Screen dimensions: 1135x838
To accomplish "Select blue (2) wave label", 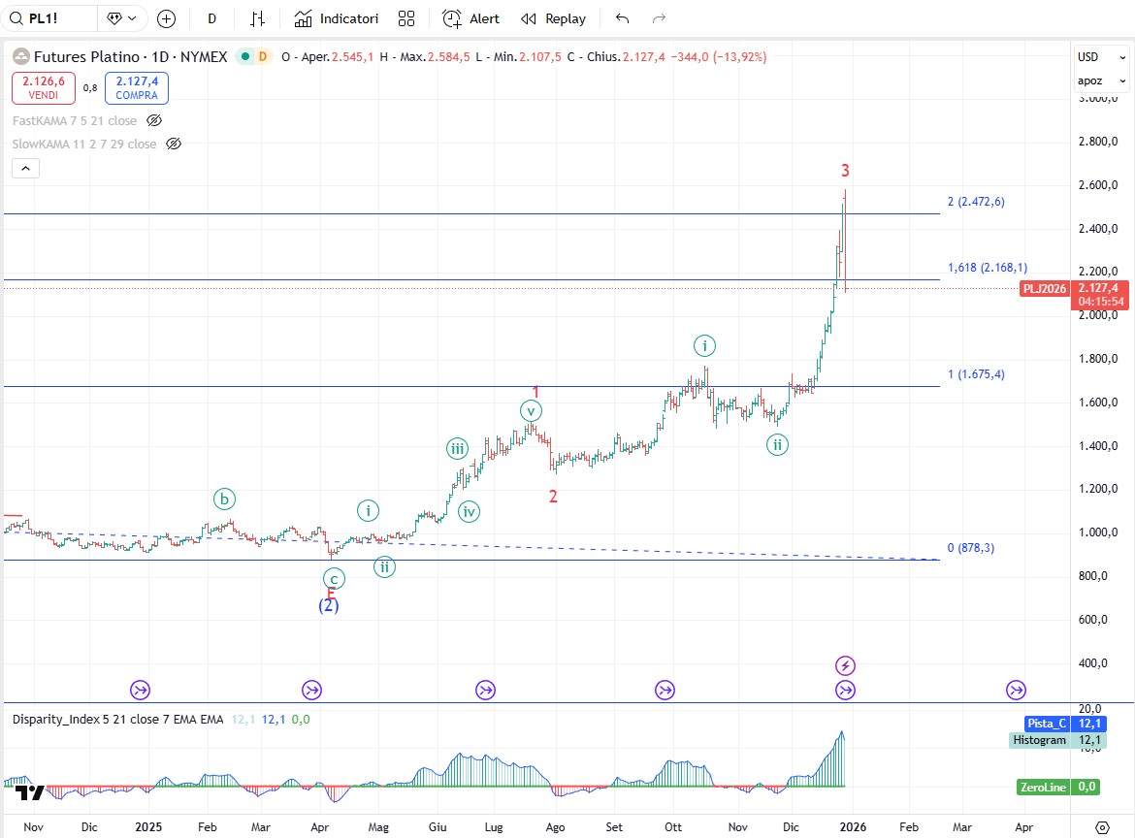I will (x=329, y=605).
